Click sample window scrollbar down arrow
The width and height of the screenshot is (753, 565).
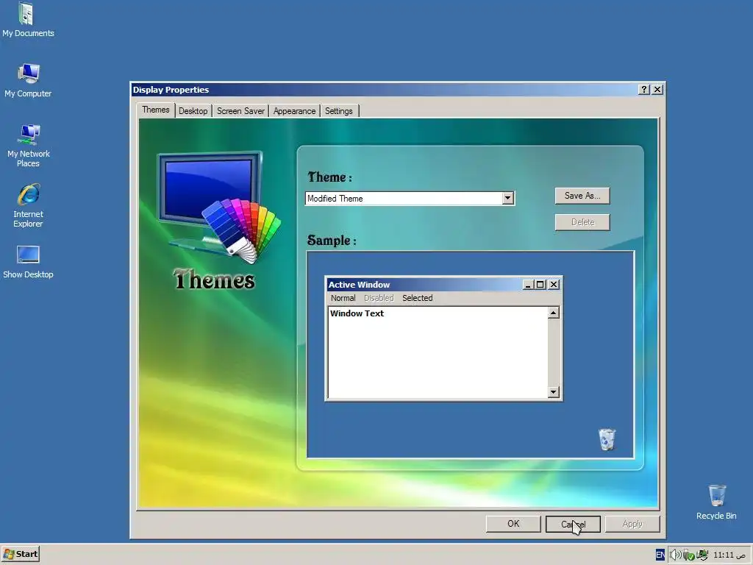(x=553, y=392)
